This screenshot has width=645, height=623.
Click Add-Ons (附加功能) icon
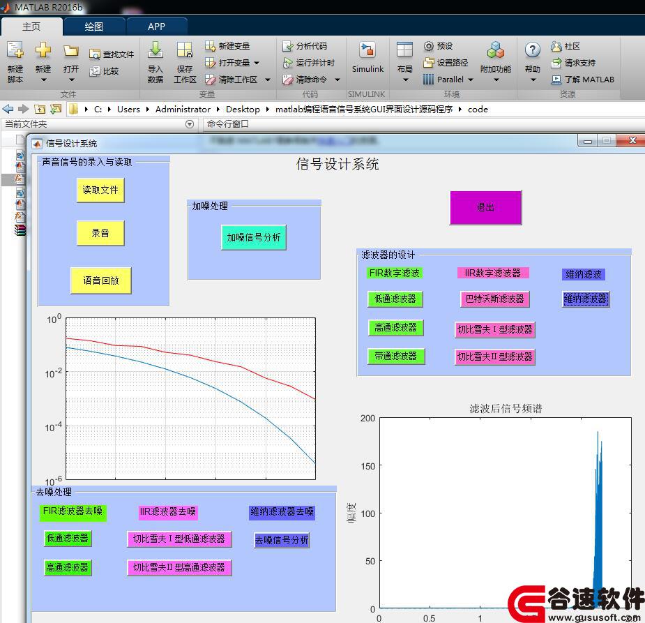(496, 50)
